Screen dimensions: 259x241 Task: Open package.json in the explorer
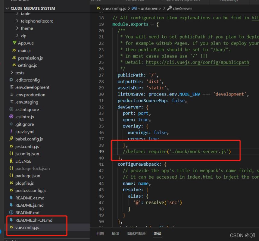(28, 176)
